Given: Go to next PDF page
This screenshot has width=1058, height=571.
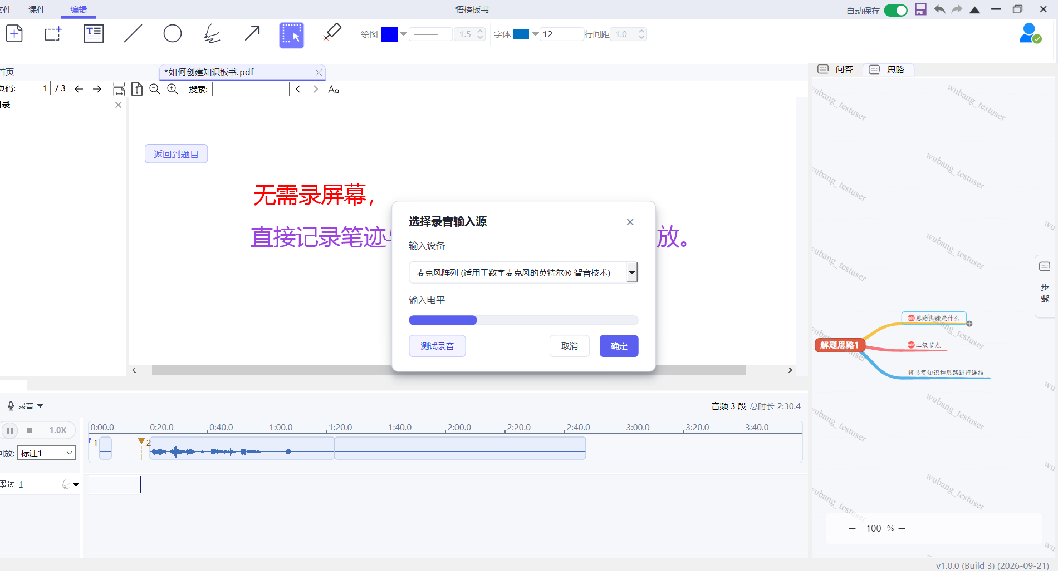Looking at the screenshot, I should pyautogui.click(x=97, y=89).
